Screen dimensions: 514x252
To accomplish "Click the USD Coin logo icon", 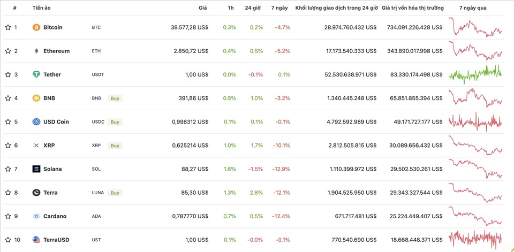I will pyautogui.click(x=36, y=122).
